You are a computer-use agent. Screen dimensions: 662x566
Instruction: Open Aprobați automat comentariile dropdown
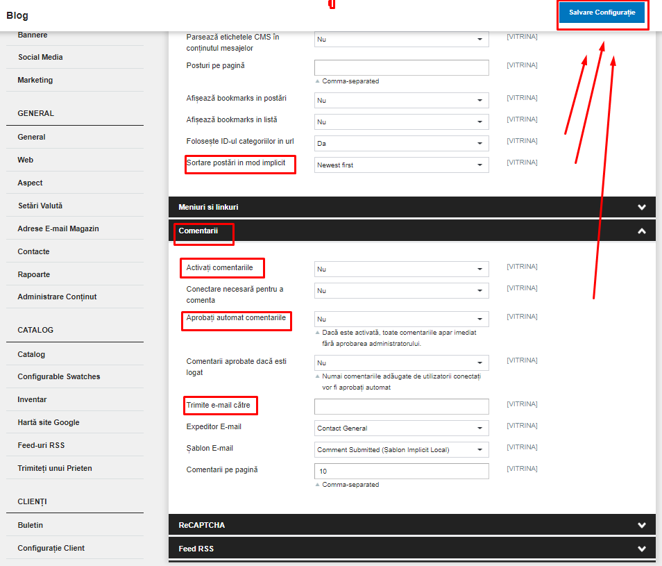tap(402, 319)
